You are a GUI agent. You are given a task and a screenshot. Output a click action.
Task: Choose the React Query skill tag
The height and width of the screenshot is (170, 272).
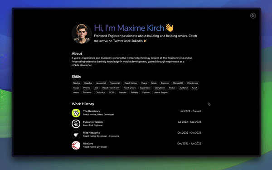(x=130, y=88)
